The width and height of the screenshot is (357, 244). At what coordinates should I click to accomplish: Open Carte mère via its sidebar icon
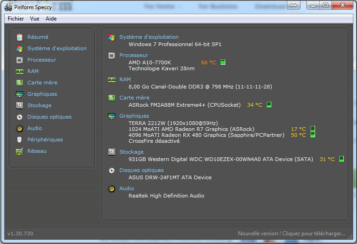pos(20,83)
